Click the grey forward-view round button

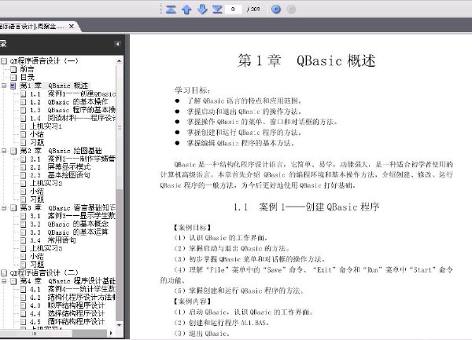pyautogui.click(x=291, y=9)
